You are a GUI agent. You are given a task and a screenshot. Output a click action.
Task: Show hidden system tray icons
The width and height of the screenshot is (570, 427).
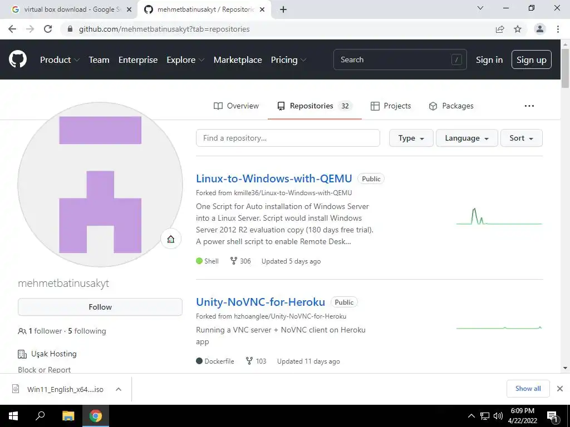point(471,416)
